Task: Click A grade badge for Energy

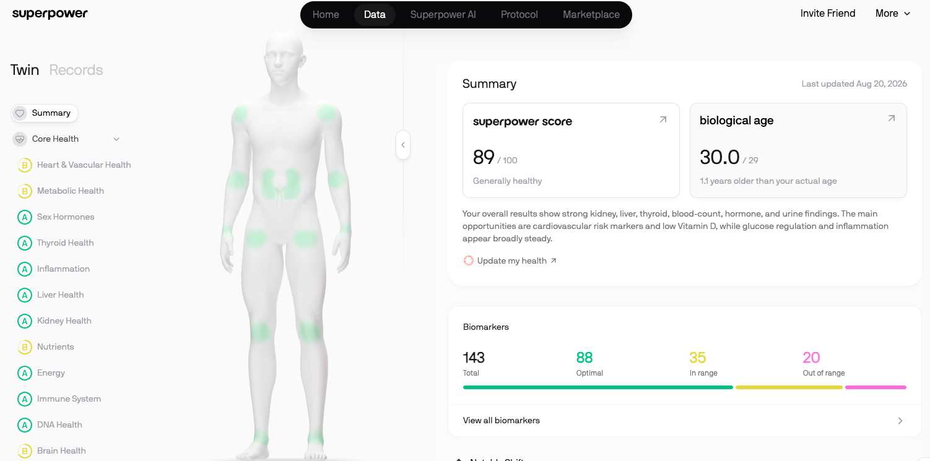Action: (x=25, y=373)
